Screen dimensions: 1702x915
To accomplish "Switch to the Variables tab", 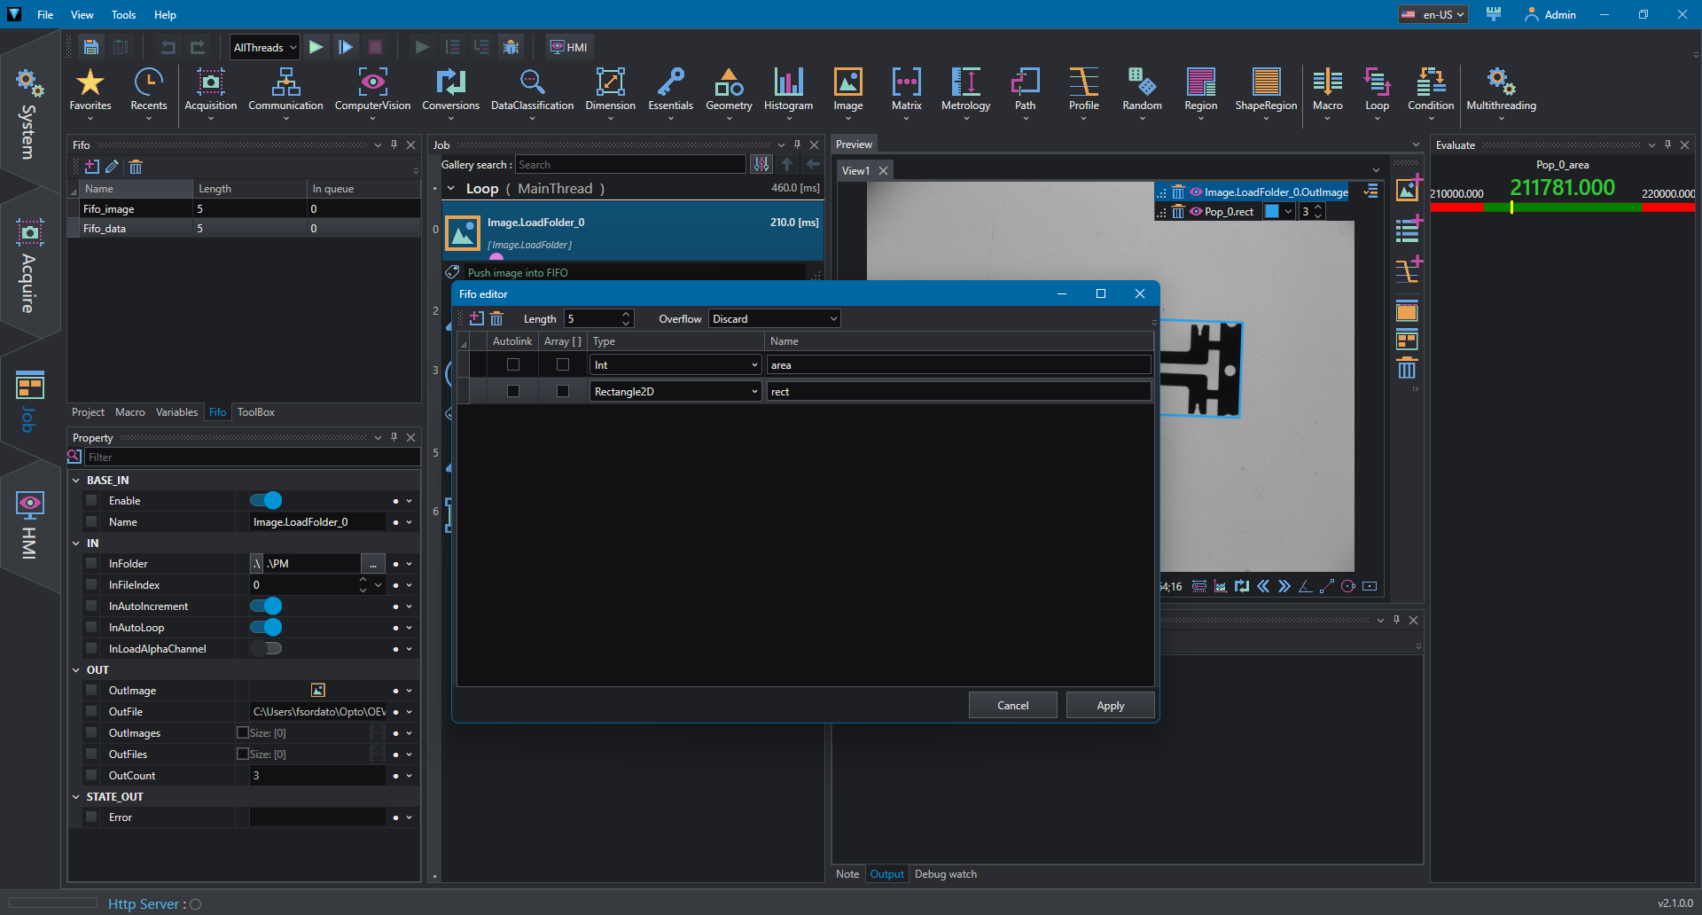I will pos(176,412).
